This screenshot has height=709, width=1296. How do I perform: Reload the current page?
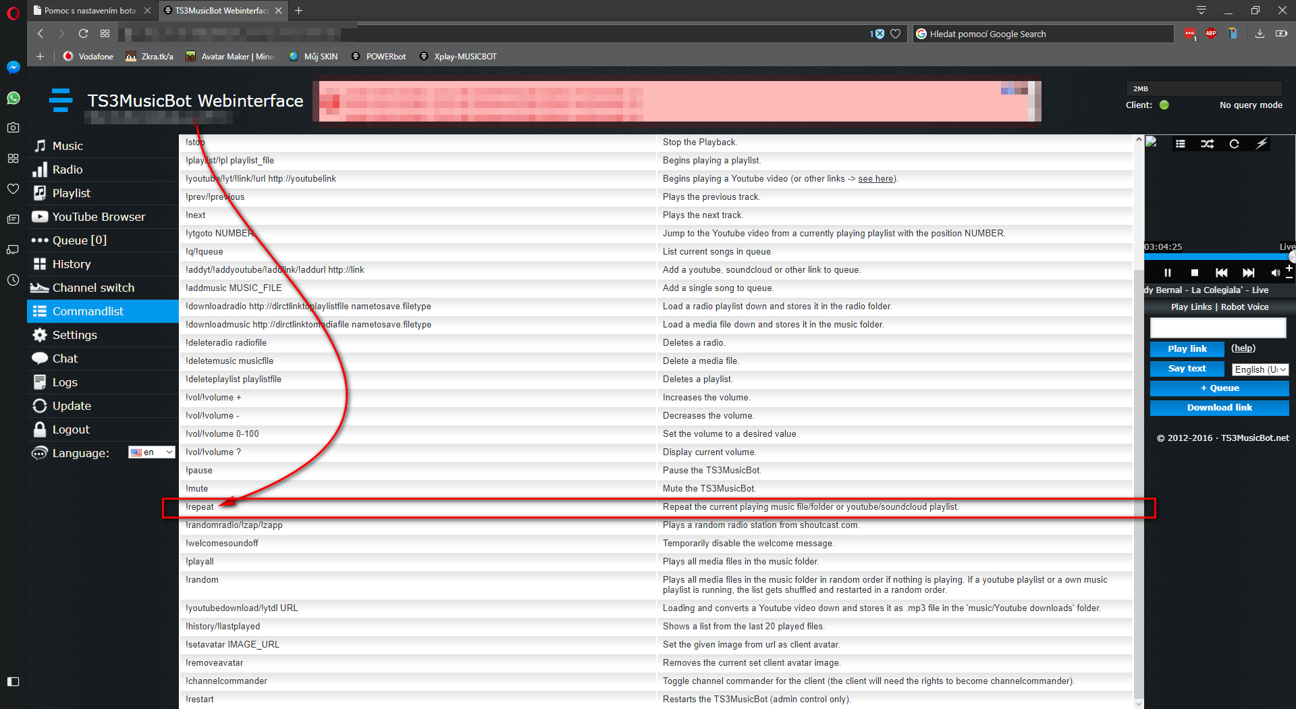click(x=83, y=34)
